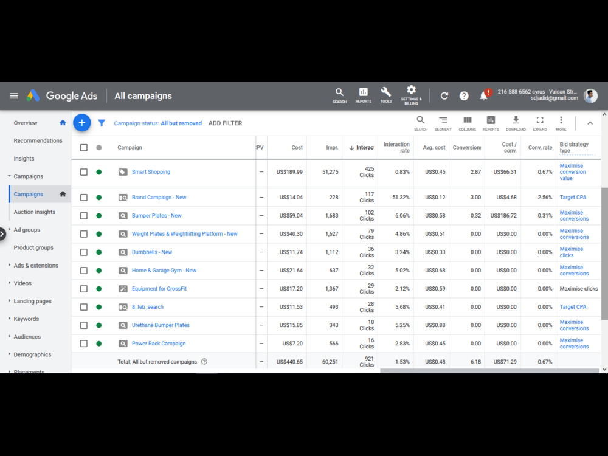Expand the Ad groups sidebar section
The height and width of the screenshot is (456, 608).
[9, 229]
